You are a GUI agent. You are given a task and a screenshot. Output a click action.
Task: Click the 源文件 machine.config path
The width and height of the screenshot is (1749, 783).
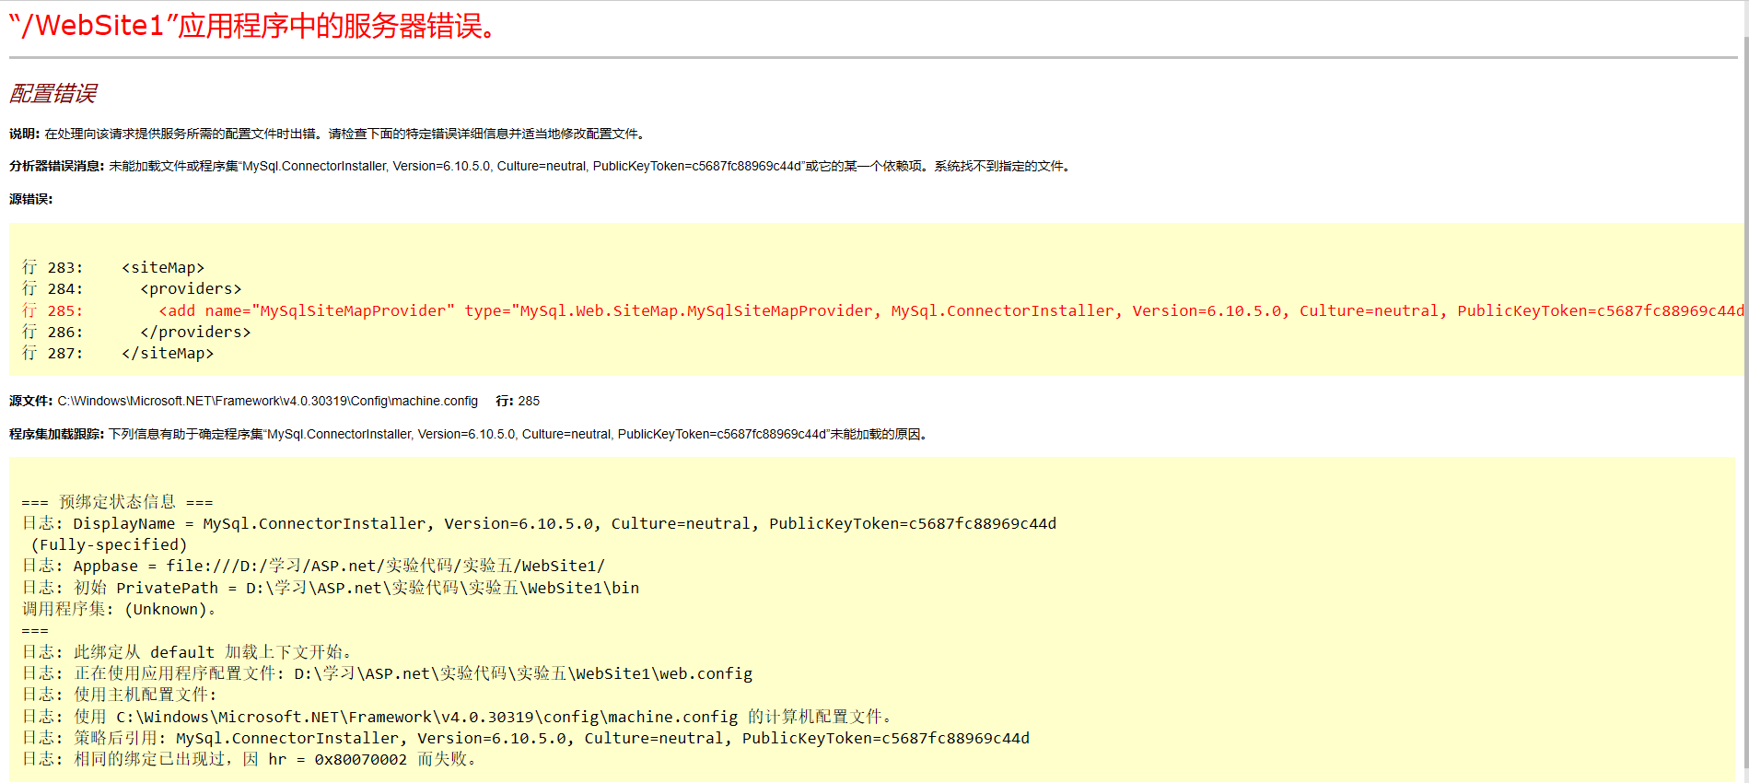tap(244, 401)
